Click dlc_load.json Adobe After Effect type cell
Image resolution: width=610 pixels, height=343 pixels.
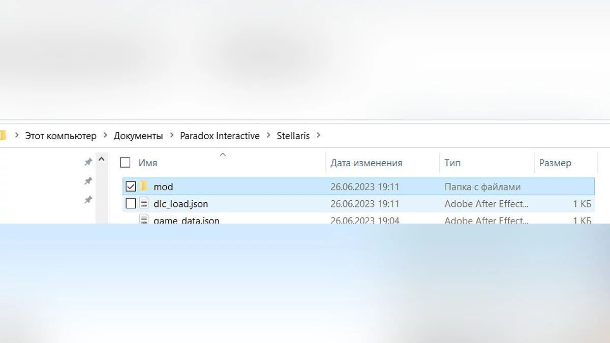pyautogui.click(x=486, y=204)
